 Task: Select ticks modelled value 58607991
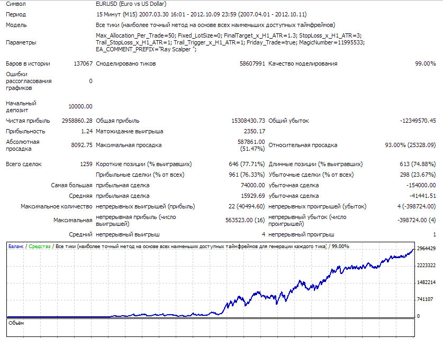click(x=252, y=64)
